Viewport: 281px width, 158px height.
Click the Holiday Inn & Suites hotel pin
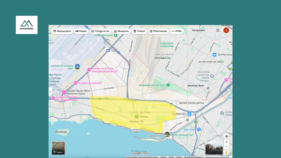click(89, 70)
